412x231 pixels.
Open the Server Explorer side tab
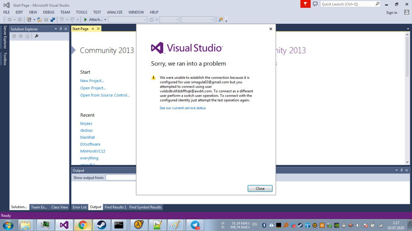tap(5, 37)
